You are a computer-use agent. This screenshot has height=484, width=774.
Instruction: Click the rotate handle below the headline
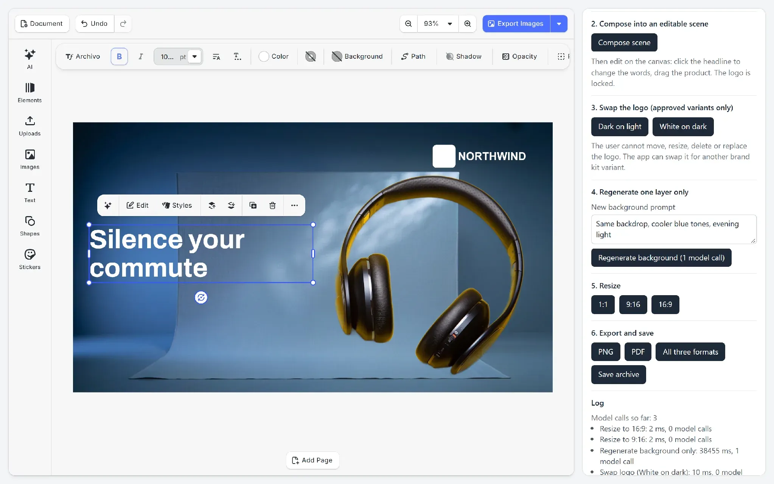[201, 297]
